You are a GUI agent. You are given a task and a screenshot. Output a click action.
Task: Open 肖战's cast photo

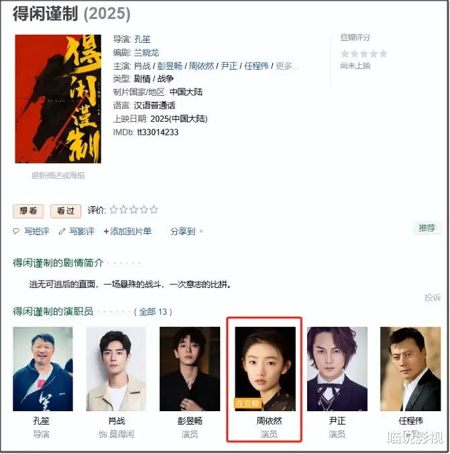[116, 369]
